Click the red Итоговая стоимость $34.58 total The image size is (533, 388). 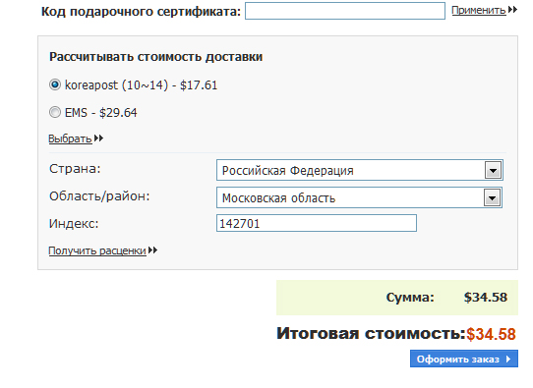(491, 334)
